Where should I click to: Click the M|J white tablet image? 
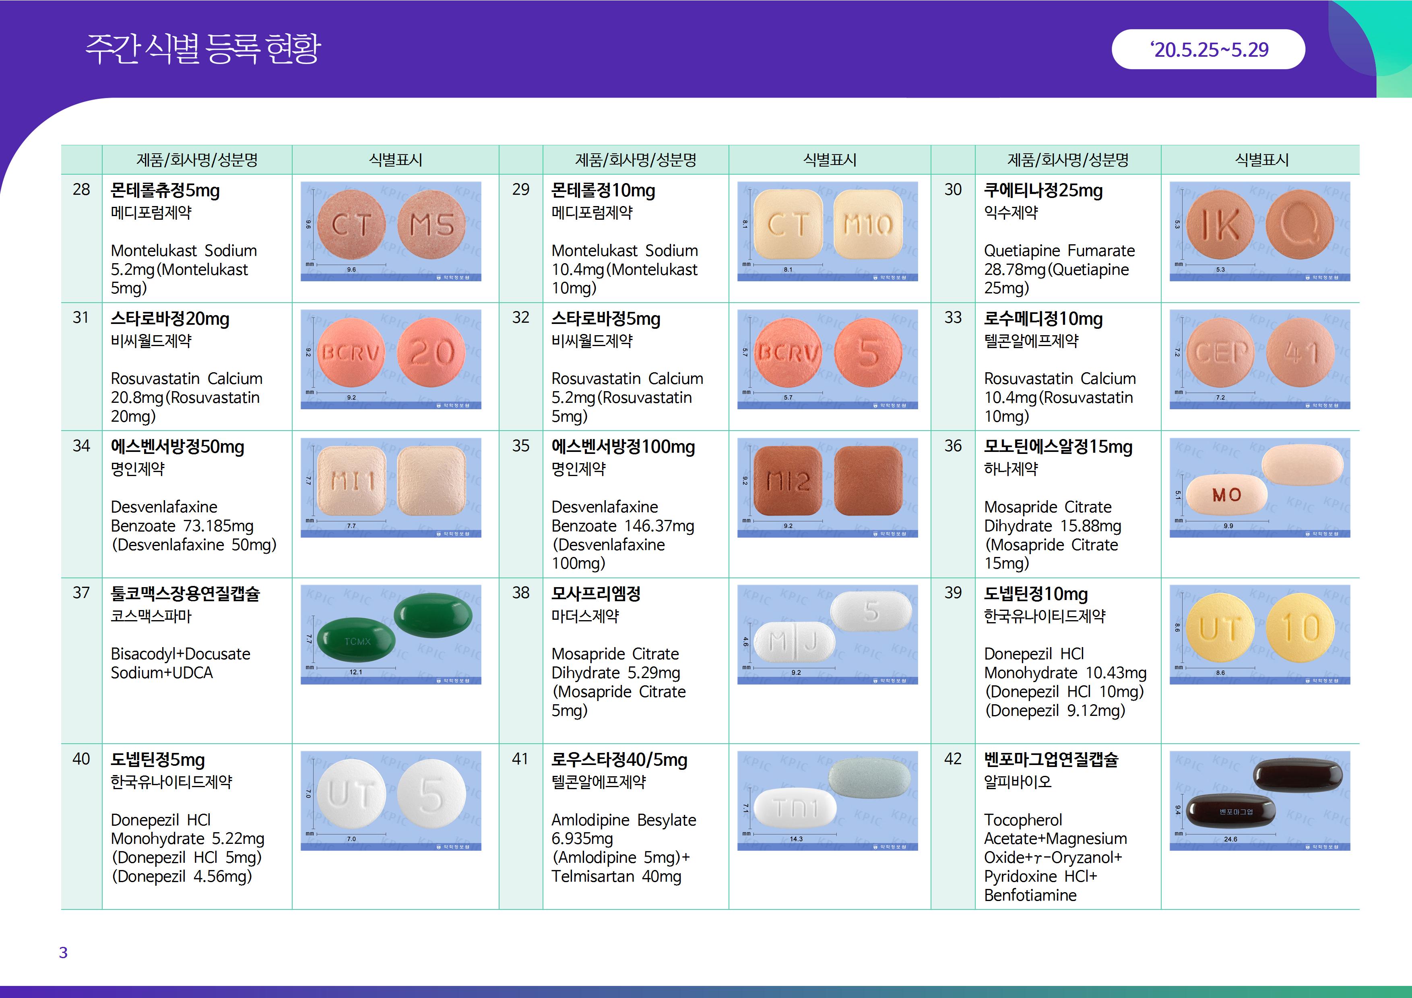(x=827, y=634)
